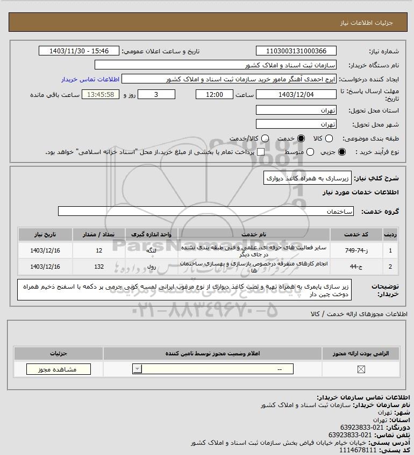Click the deadline date field 1403/12/04
Screen dimensions: 414x455
click(296, 94)
